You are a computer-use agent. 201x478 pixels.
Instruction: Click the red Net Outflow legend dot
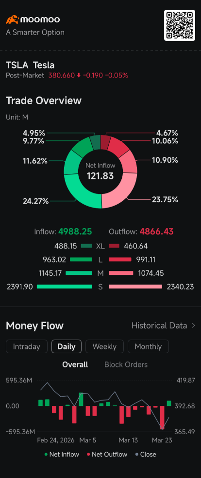pyautogui.click(x=89, y=454)
